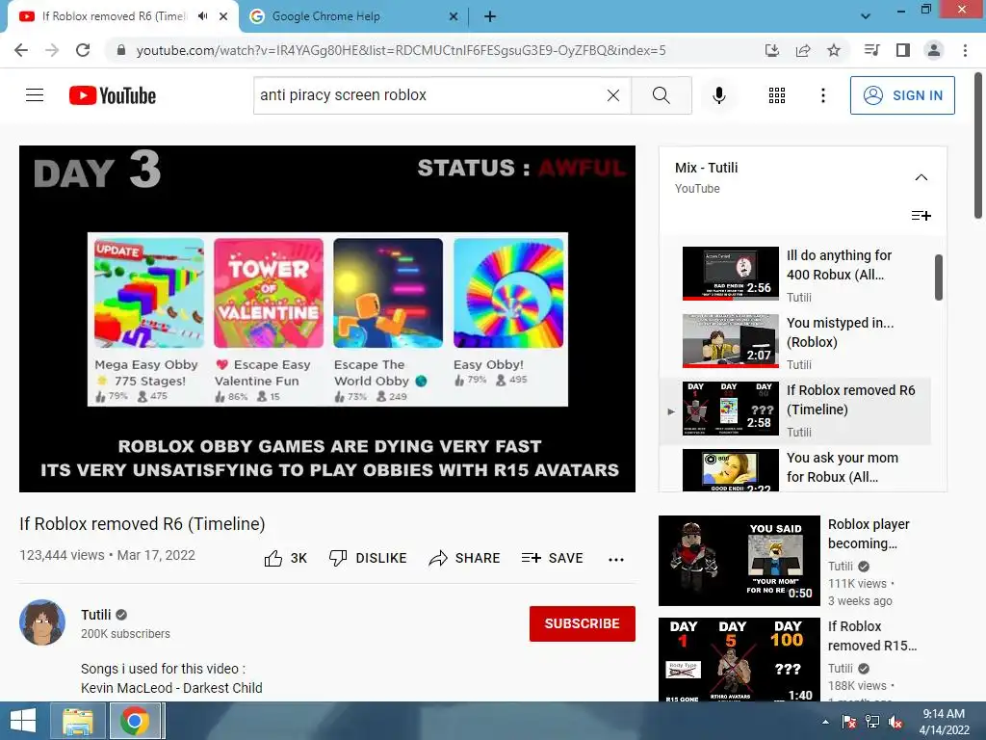
Task: Open the Chrome profile avatar
Action: 934,50
